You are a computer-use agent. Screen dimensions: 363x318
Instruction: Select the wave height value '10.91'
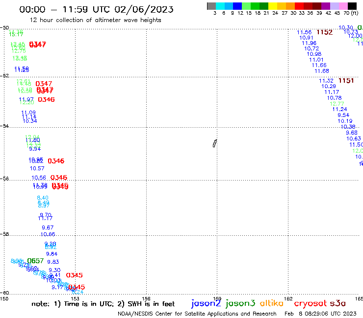click(306, 38)
